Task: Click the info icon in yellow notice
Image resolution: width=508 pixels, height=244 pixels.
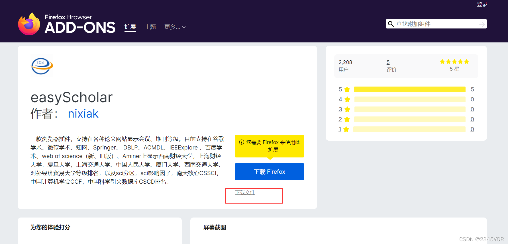Action: point(242,142)
